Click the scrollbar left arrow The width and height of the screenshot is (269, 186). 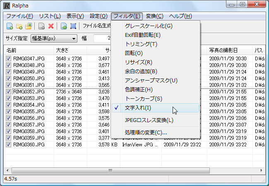7,170
